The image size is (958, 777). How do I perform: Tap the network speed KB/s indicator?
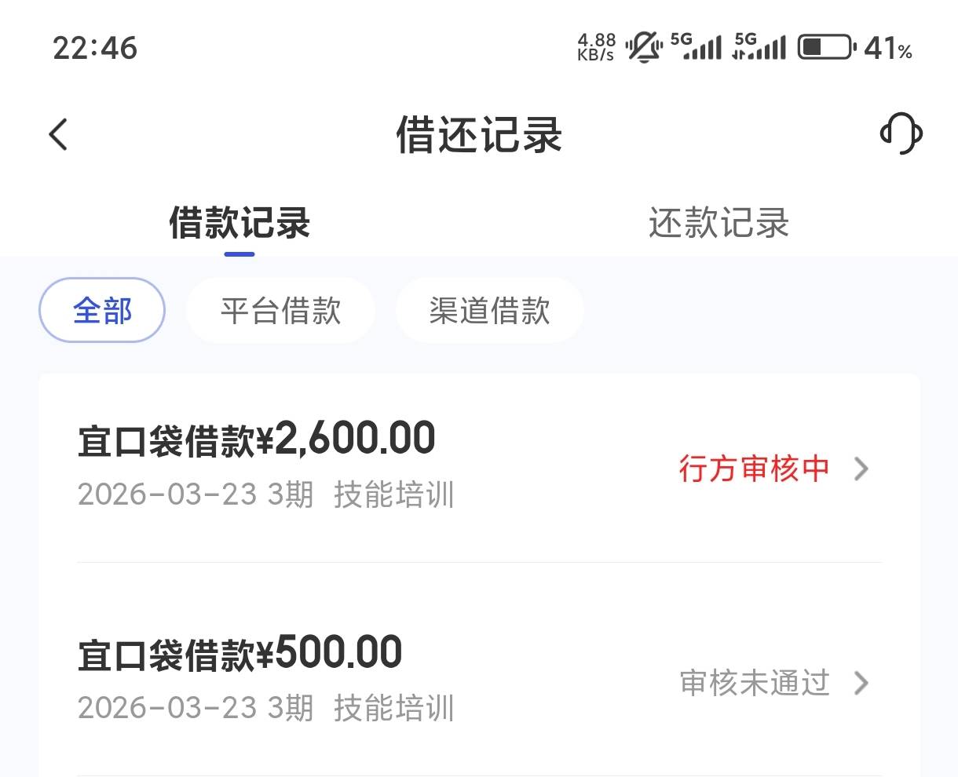point(596,47)
